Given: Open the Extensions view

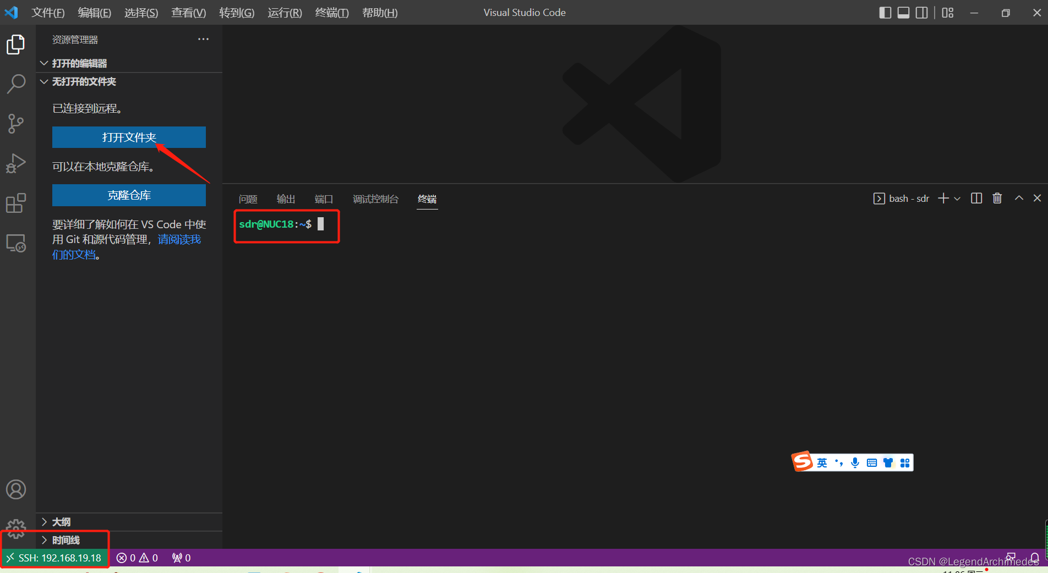Looking at the screenshot, I should [x=16, y=203].
